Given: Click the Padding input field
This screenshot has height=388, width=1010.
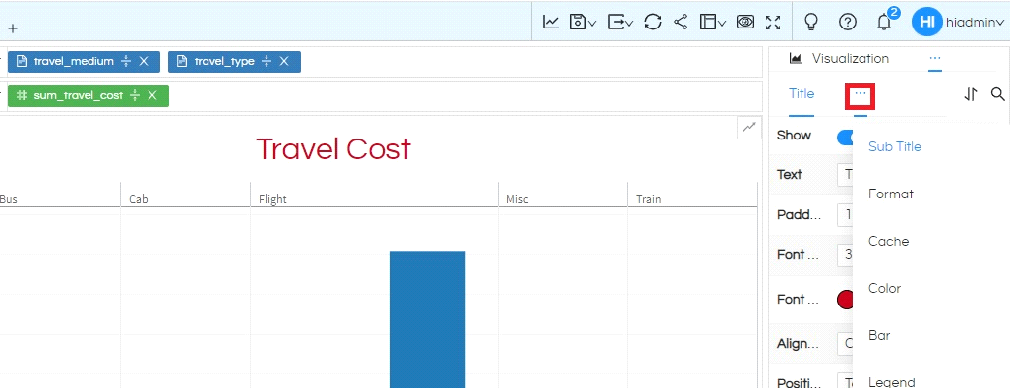Looking at the screenshot, I should [845, 215].
